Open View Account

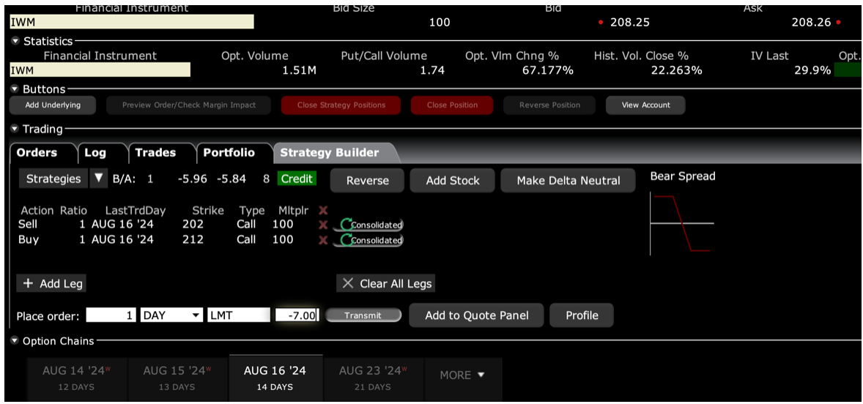click(645, 105)
